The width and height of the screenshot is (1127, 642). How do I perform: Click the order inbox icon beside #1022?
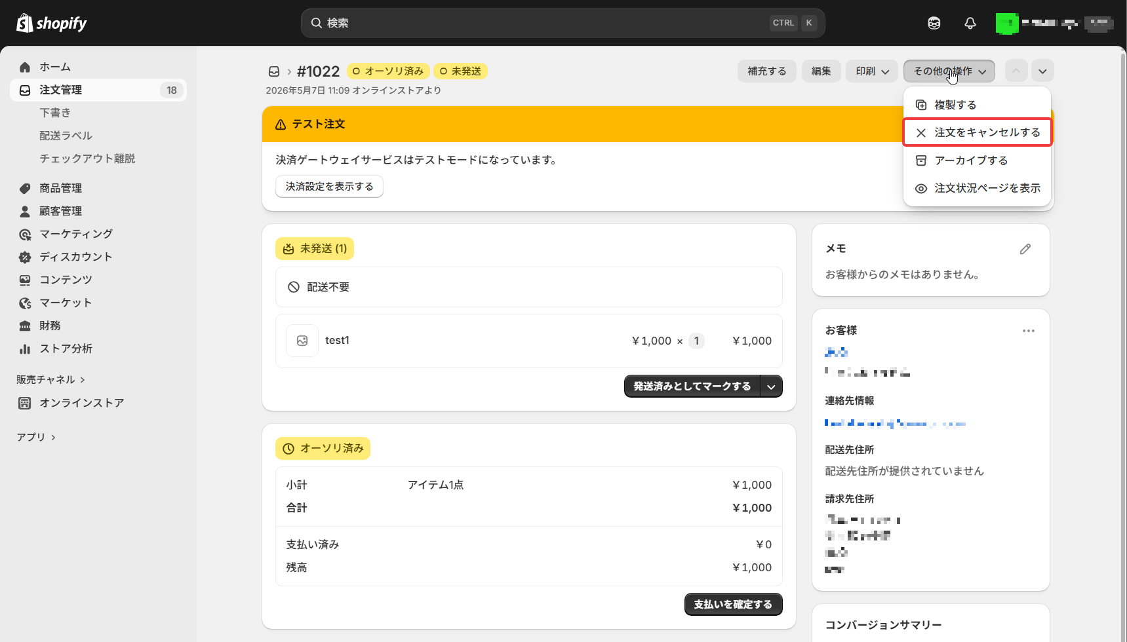pyautogui.click(x=274, y=71)
